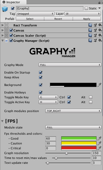The width and height of the screenshot is (103, 170).
Task: Open Rect Transform gear settings menu
Action: (x=100, y=25)
